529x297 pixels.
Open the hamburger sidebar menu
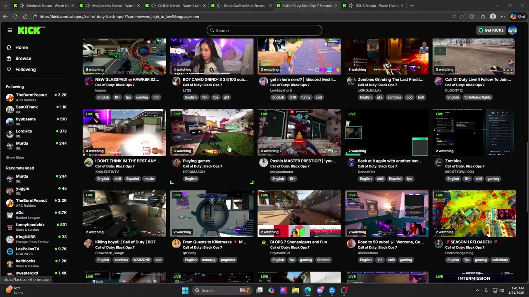pos(10,30)
